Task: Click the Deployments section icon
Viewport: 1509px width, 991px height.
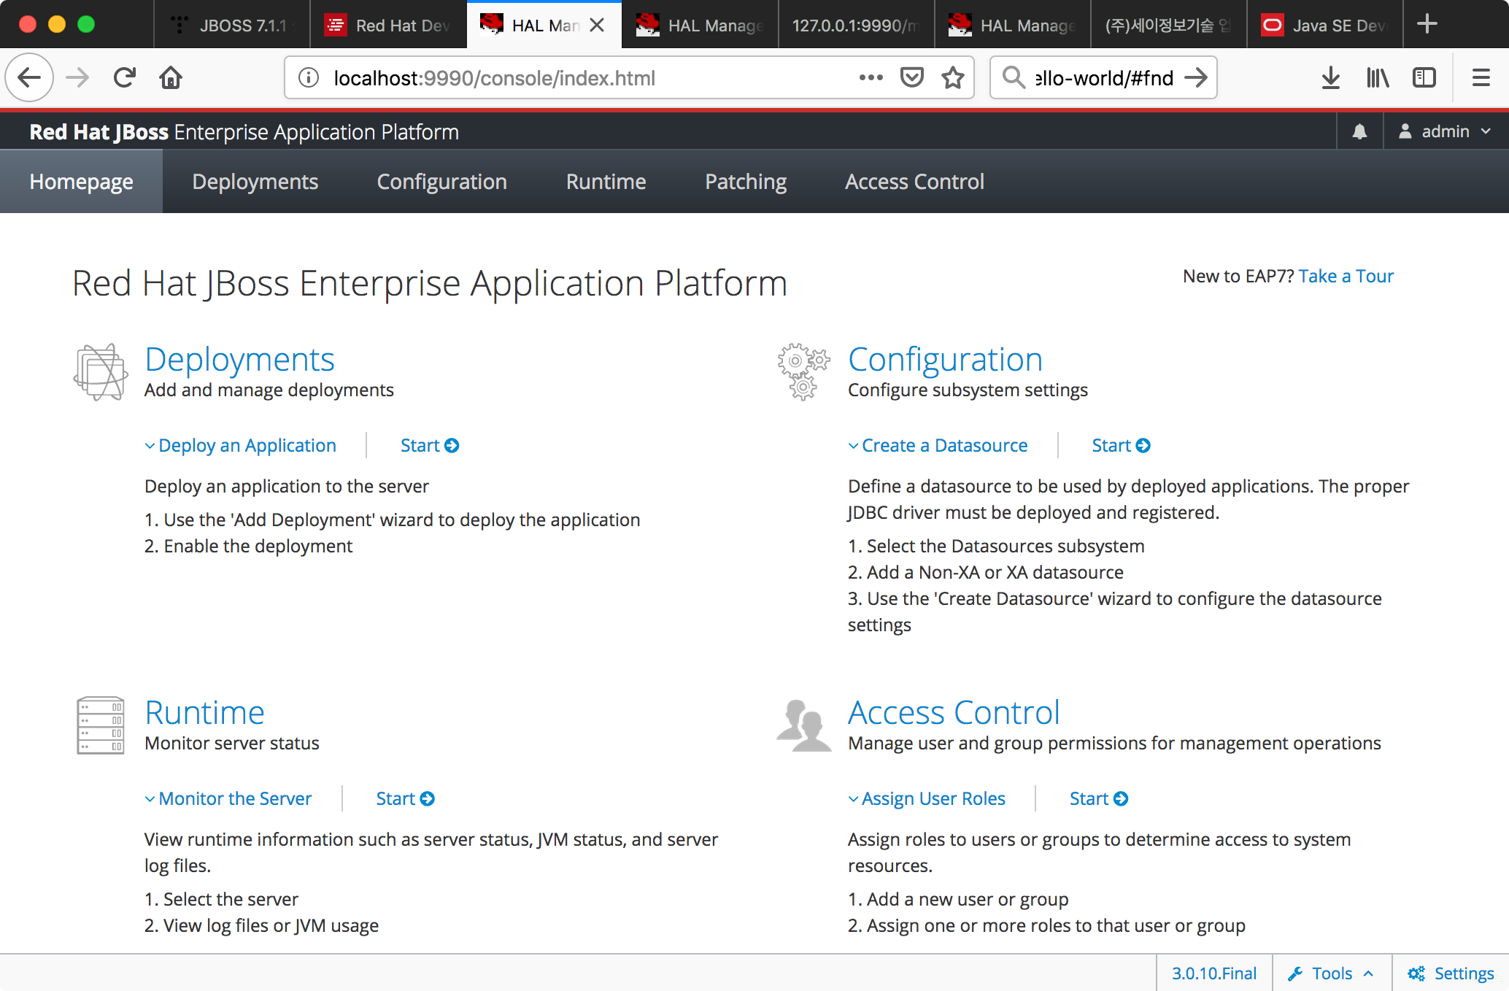Action: coord(101,373)
